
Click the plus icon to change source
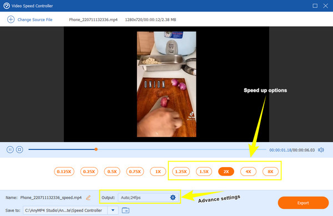(11, 19)
